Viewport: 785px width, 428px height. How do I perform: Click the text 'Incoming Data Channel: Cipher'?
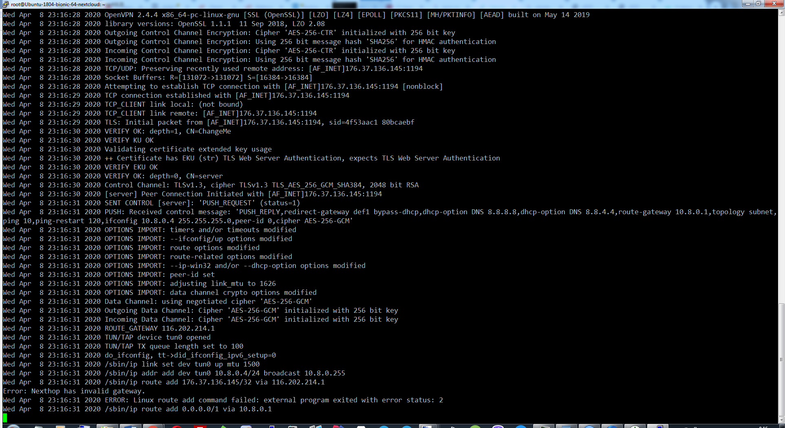coord(164,319)
